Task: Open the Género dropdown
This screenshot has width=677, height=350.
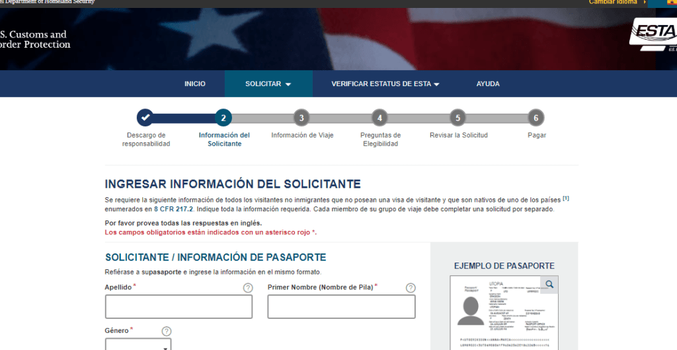Action: coord(138,345)
